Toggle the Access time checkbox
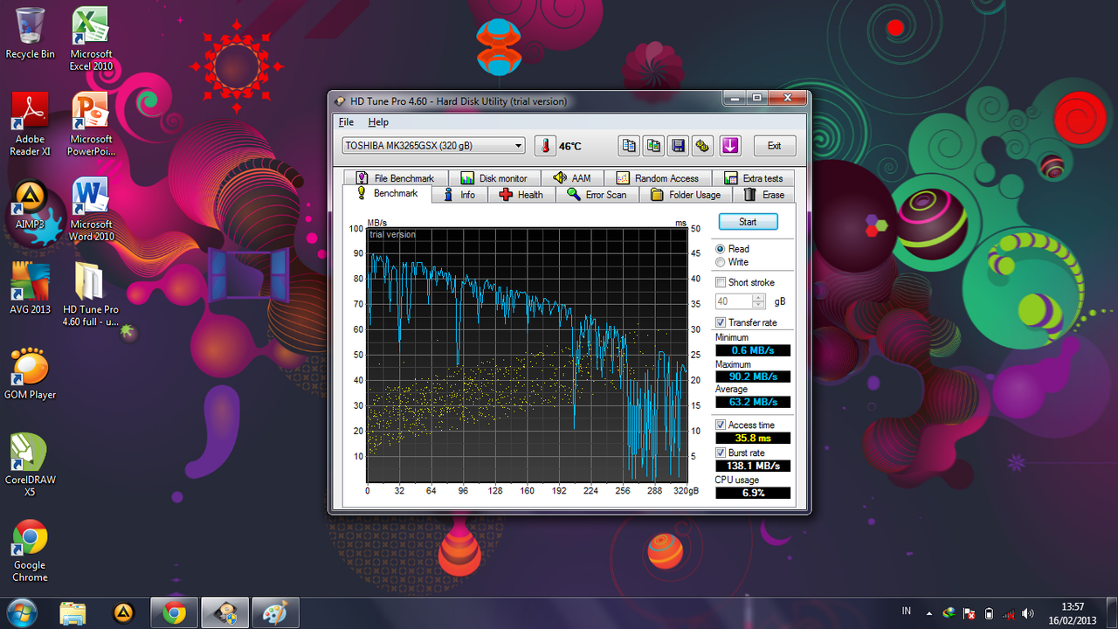Viewport: 1118px width, 629px height. [x=721, y=425]
